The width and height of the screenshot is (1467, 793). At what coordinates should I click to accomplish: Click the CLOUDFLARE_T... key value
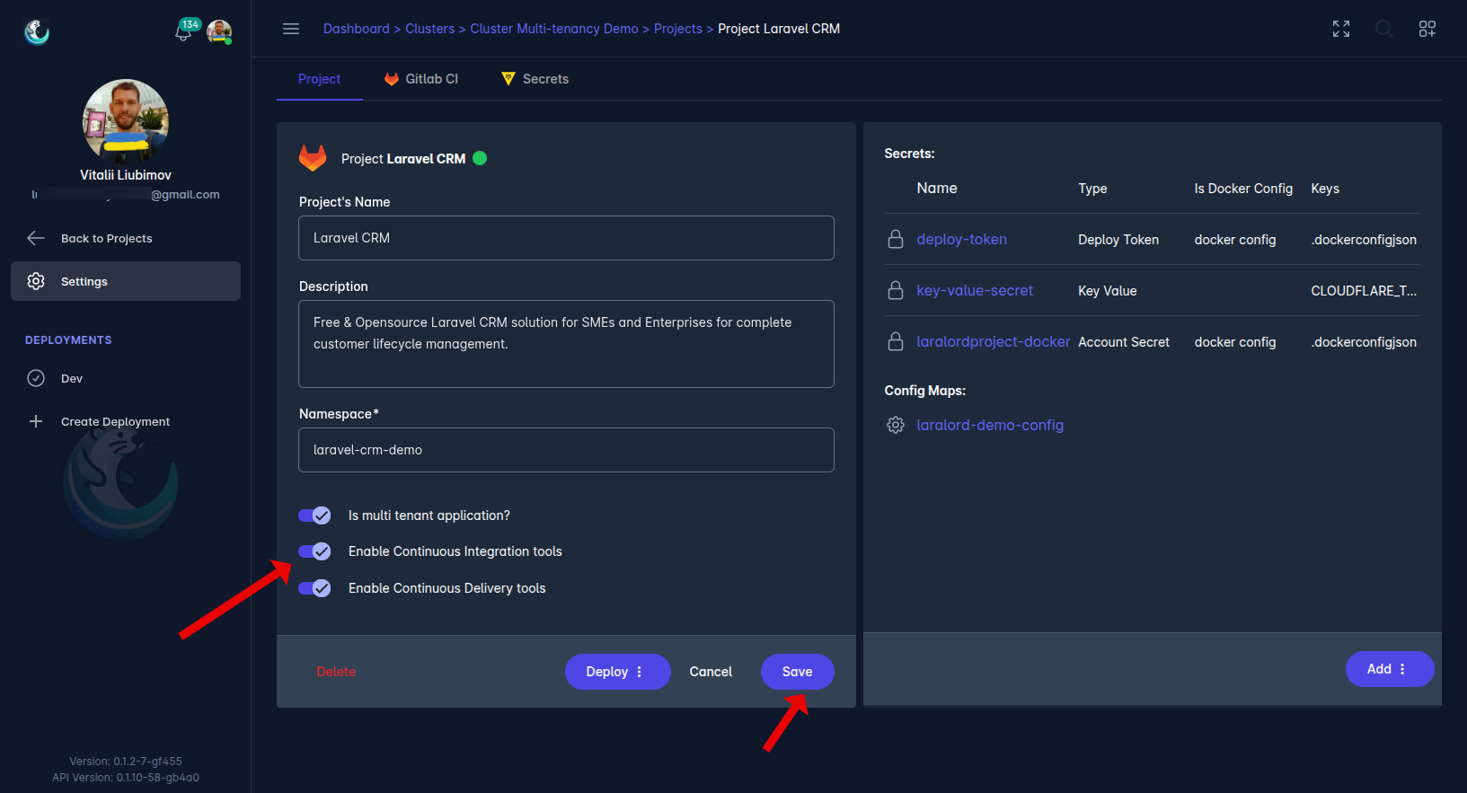[x=1364, y=290]
